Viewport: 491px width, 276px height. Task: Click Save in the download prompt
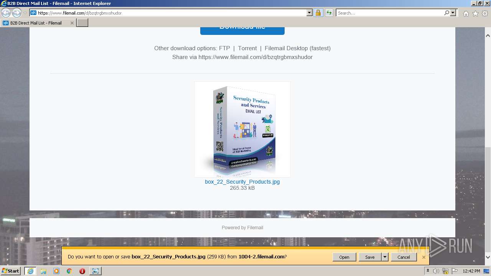click(x=370, y=257)
